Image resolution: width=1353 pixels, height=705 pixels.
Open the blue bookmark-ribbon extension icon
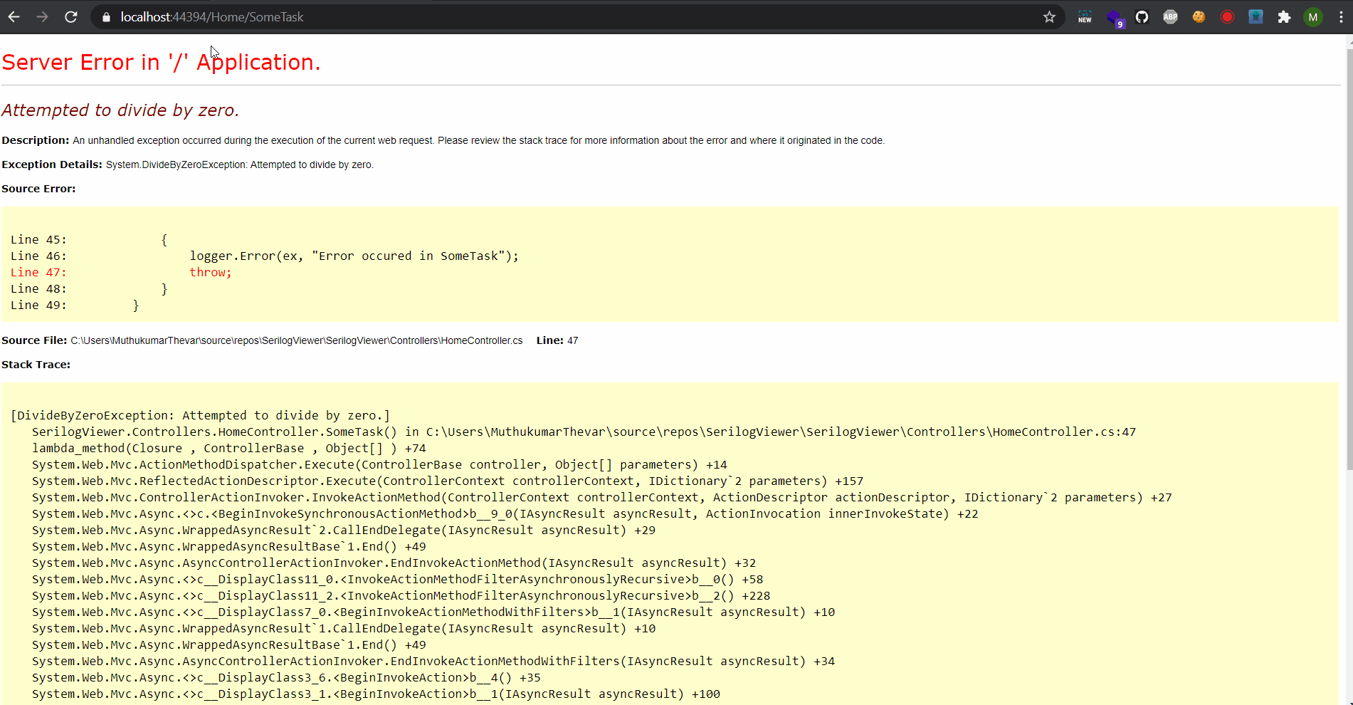[1256, 17]
